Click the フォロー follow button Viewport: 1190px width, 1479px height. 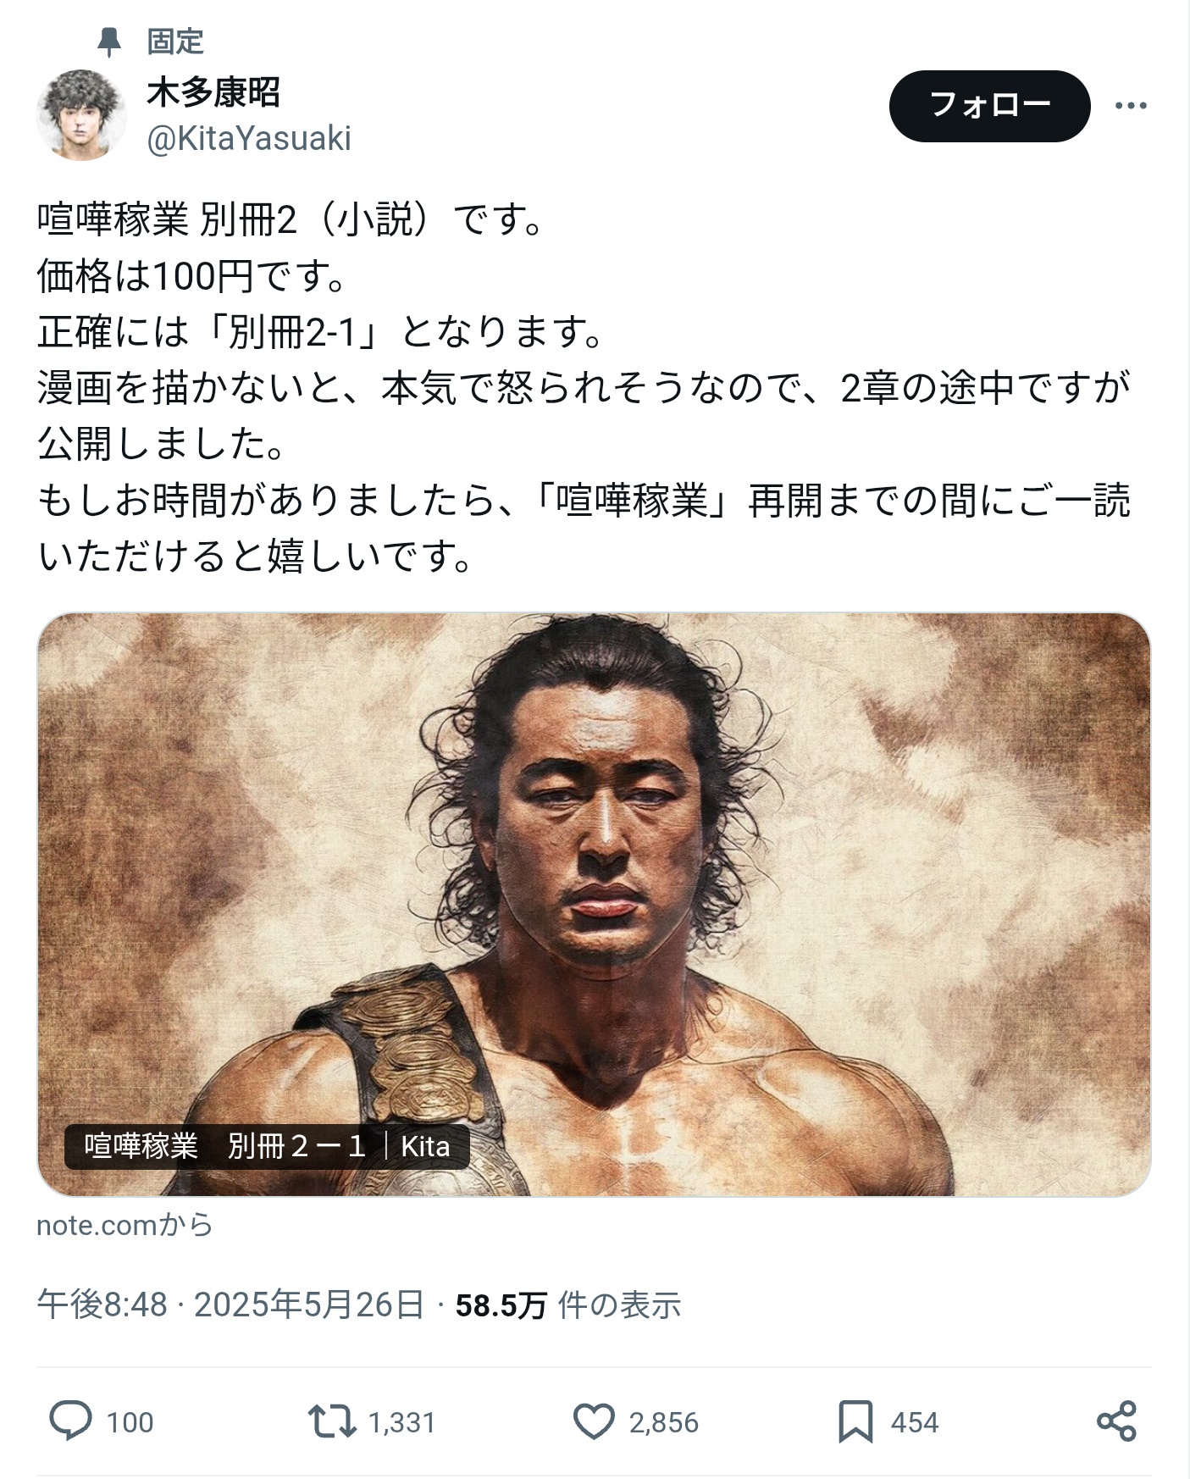coord(989,106)
